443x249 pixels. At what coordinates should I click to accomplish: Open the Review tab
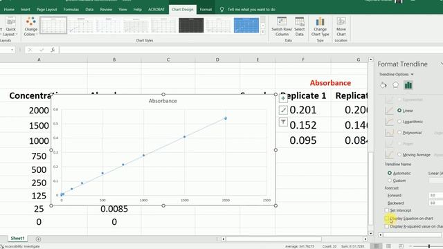106,10
